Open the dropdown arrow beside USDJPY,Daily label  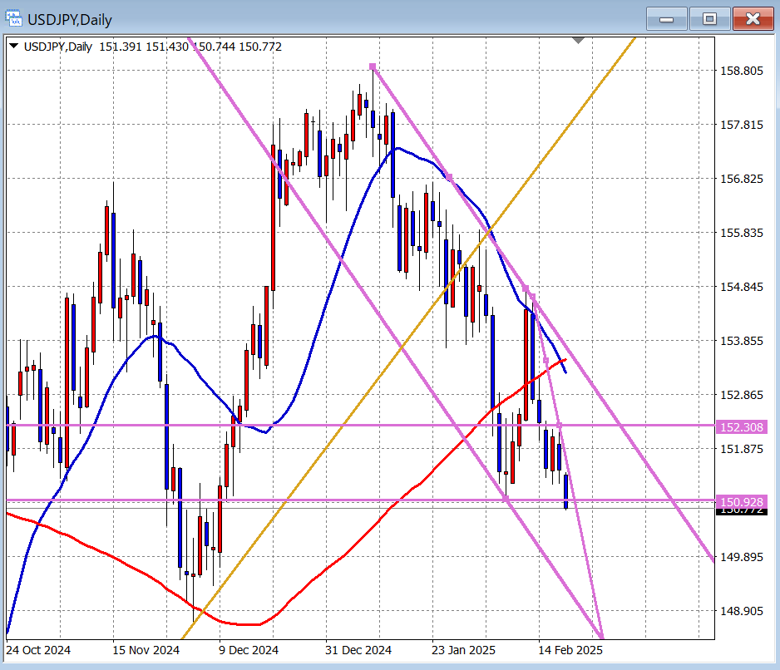click(x=14, y=47)
